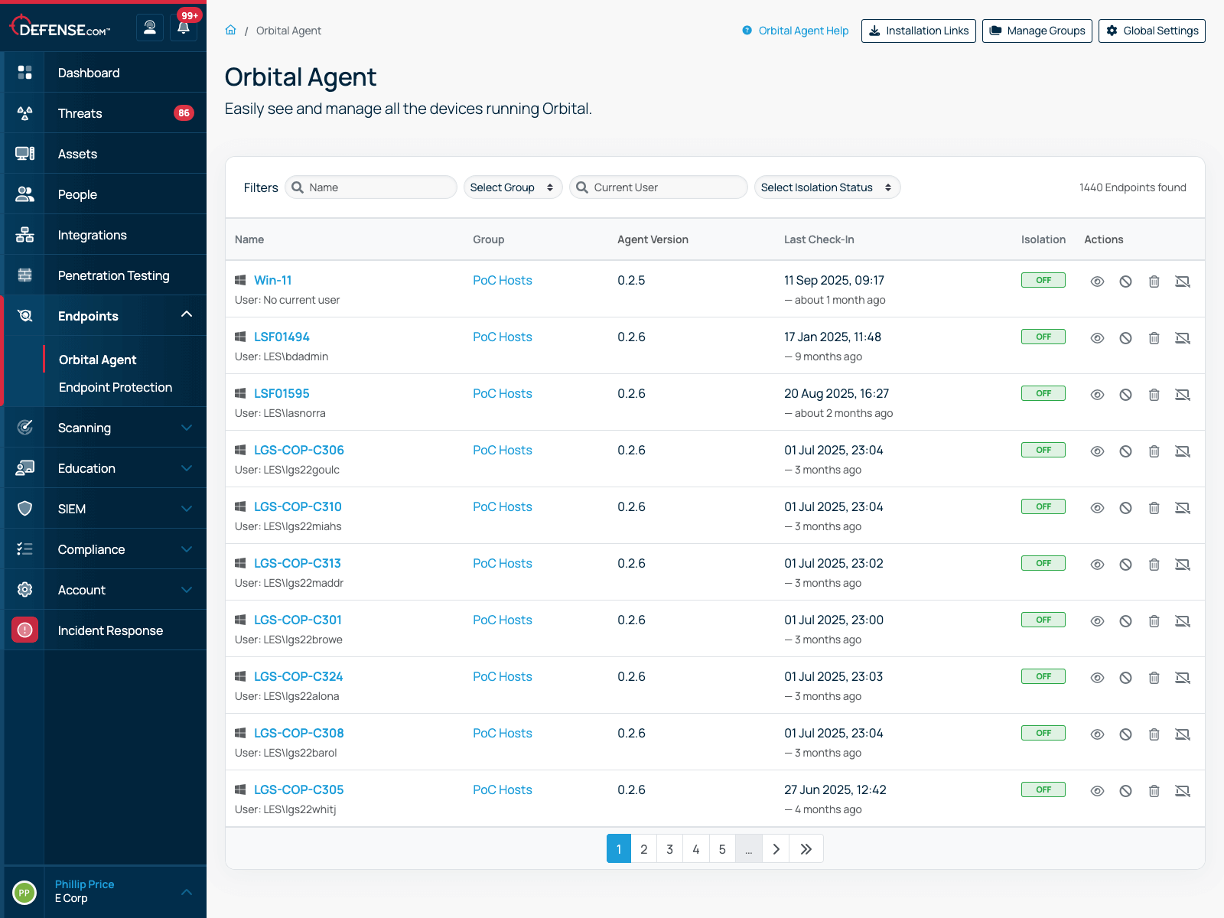Flip the OFF isolation toggle for LGS-COP-C305
Image resolution: width=1224 pixels, height=918 pixels.
pyautogui.click(x=1043, y=789)
